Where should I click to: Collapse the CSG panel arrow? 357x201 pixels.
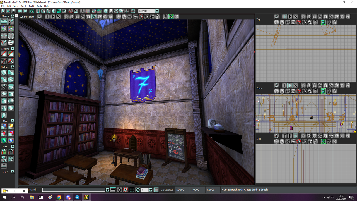[13, 121]
